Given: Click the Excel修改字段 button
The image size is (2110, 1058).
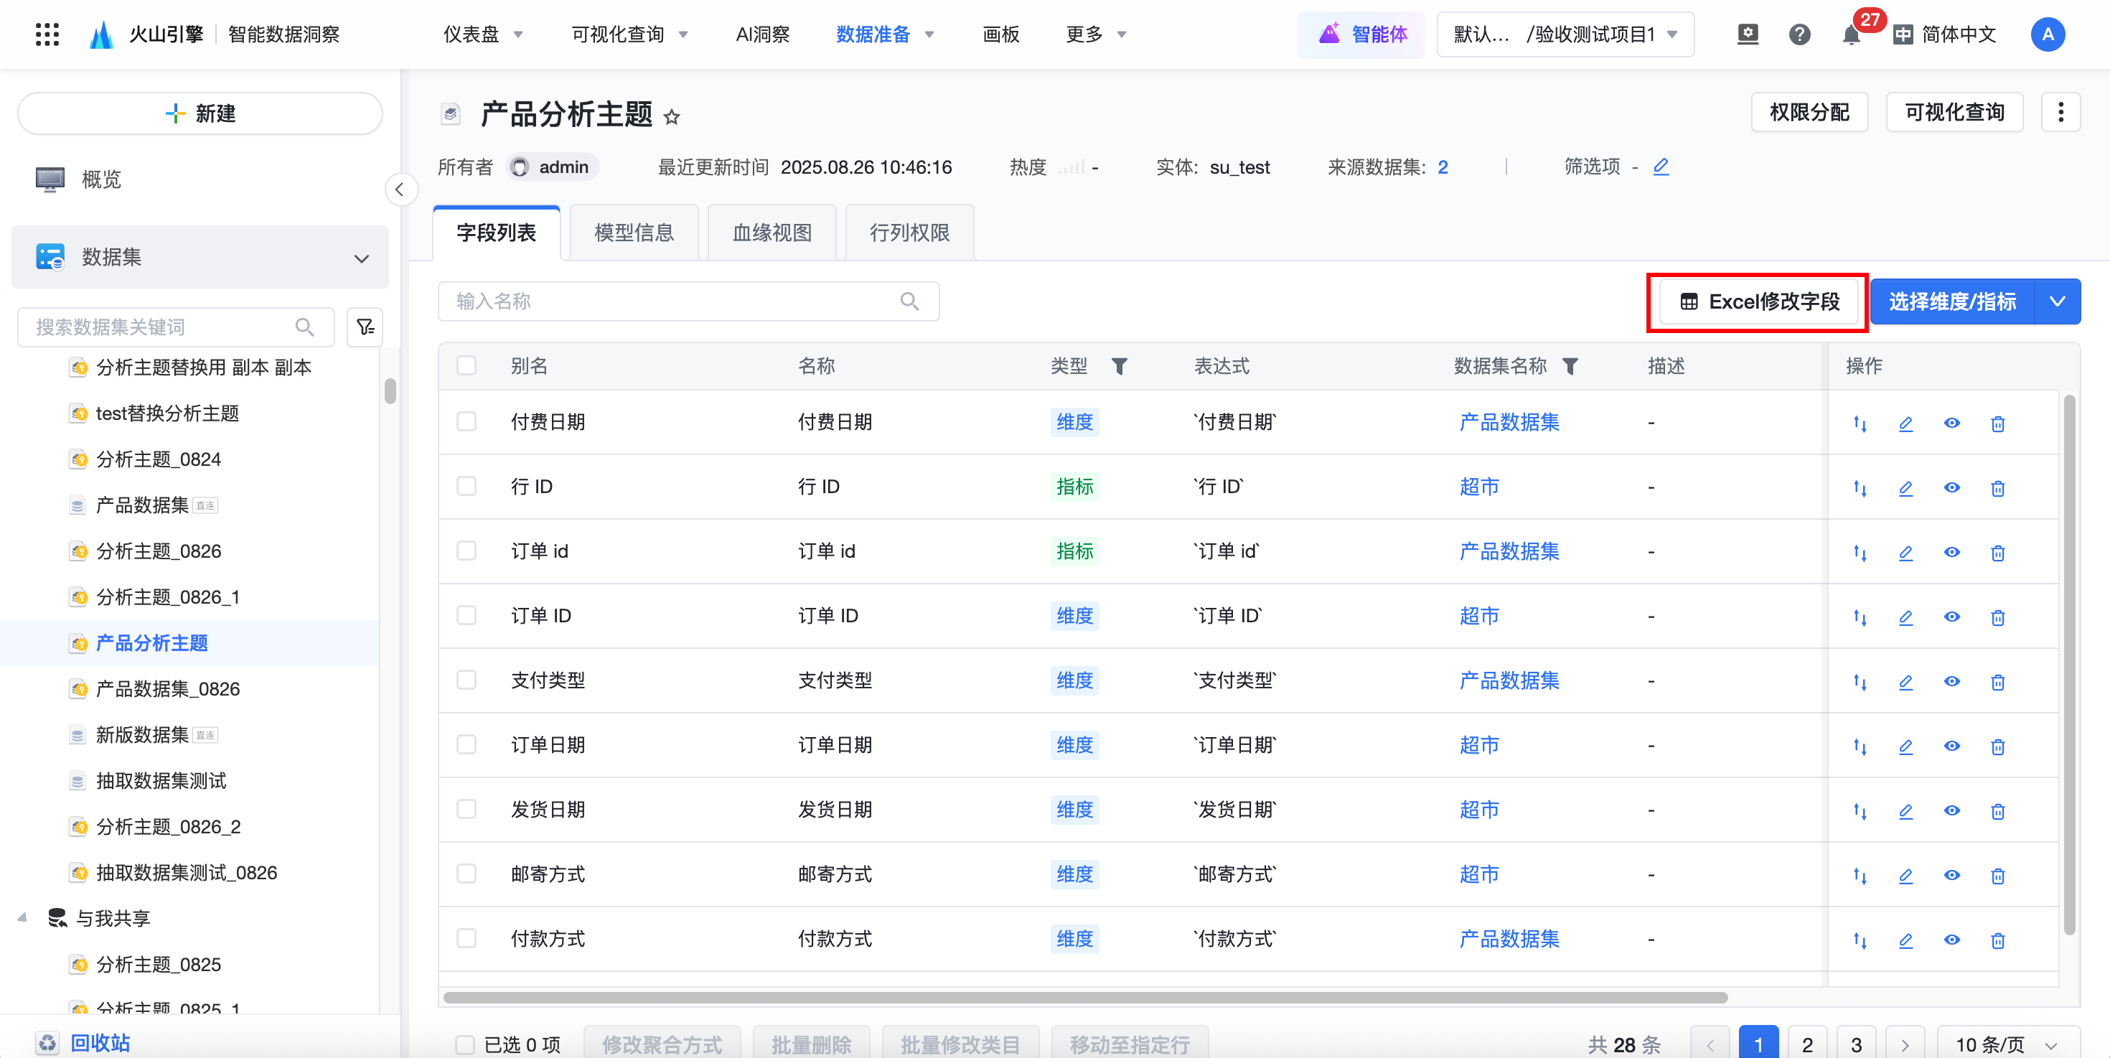Looking at the screenshot, I should [x=1758, y=301].
